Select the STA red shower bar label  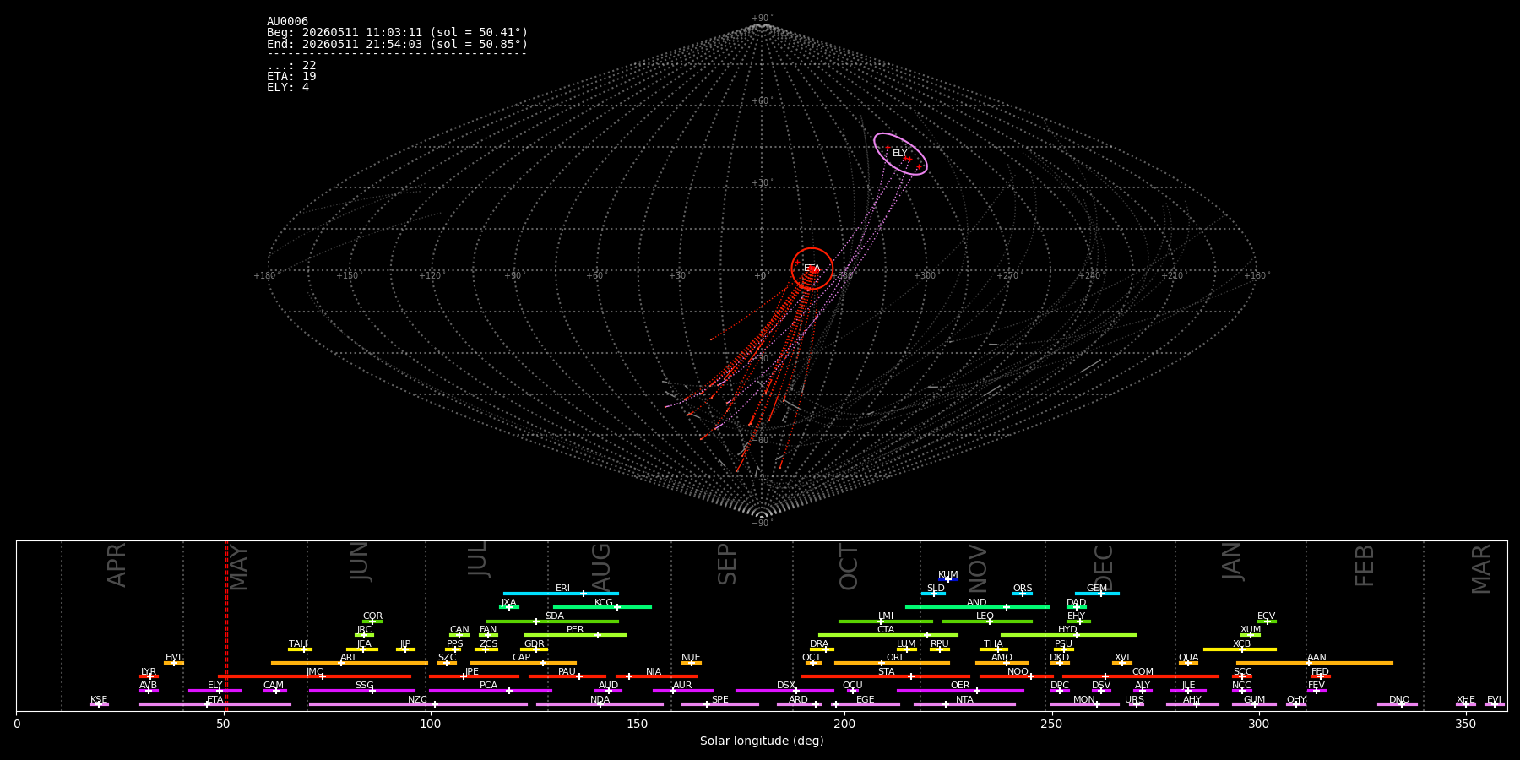click(x=886, y=672)
